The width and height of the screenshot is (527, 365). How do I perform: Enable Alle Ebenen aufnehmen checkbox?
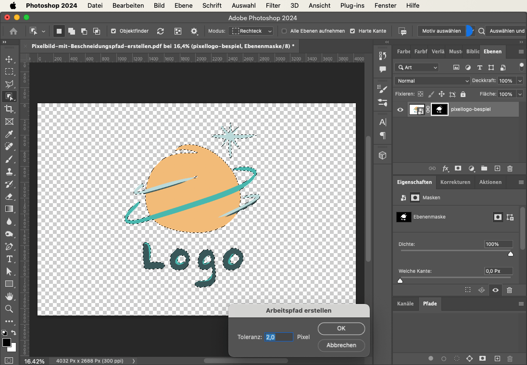click(284, 31)
